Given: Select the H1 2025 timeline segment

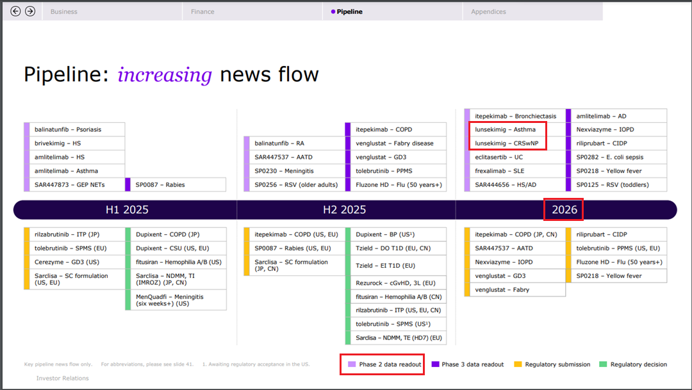Looking at the screenshot, I should point(126,210).
